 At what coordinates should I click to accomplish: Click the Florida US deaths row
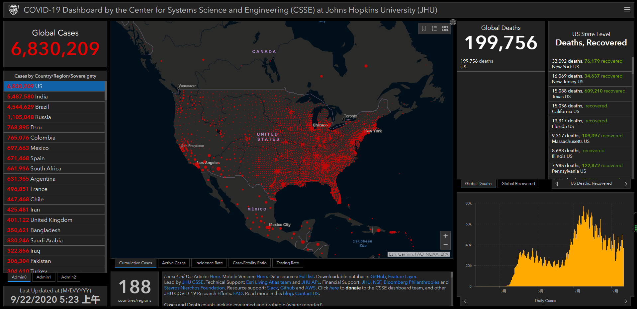pyautogui.click(x=590, y=124)
